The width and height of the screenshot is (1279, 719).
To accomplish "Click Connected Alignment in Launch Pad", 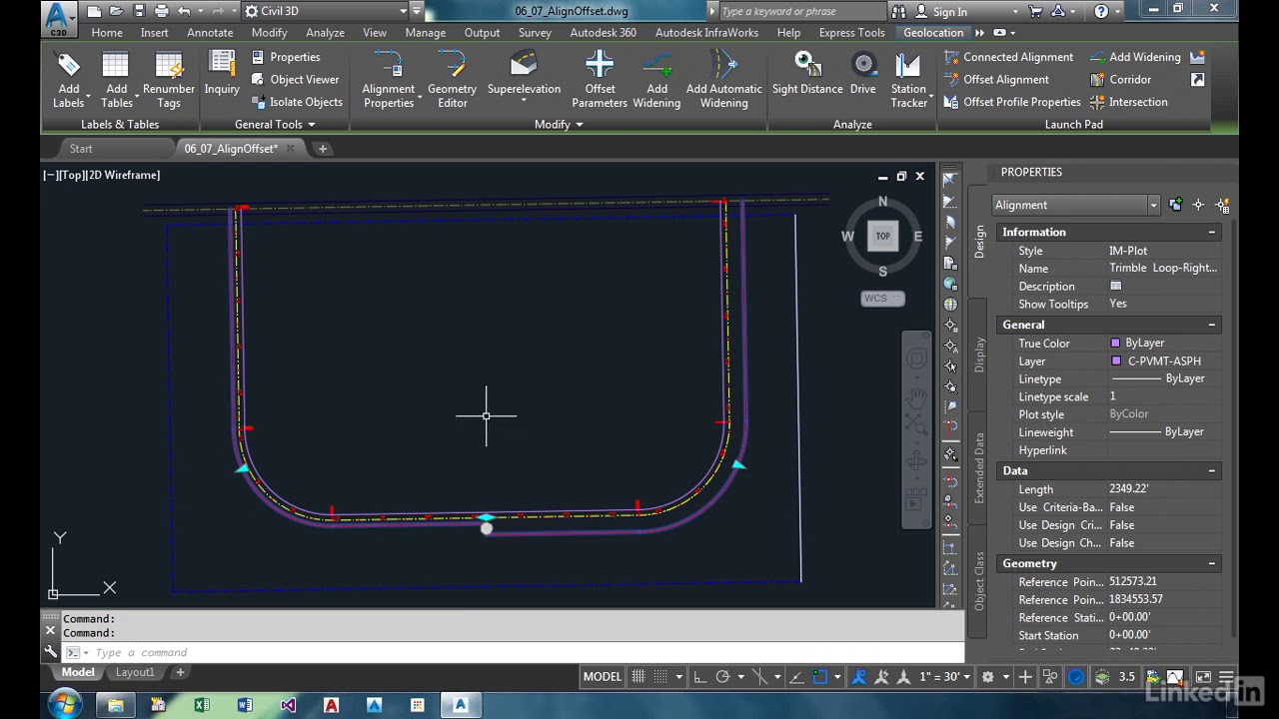I will 1008,57.
